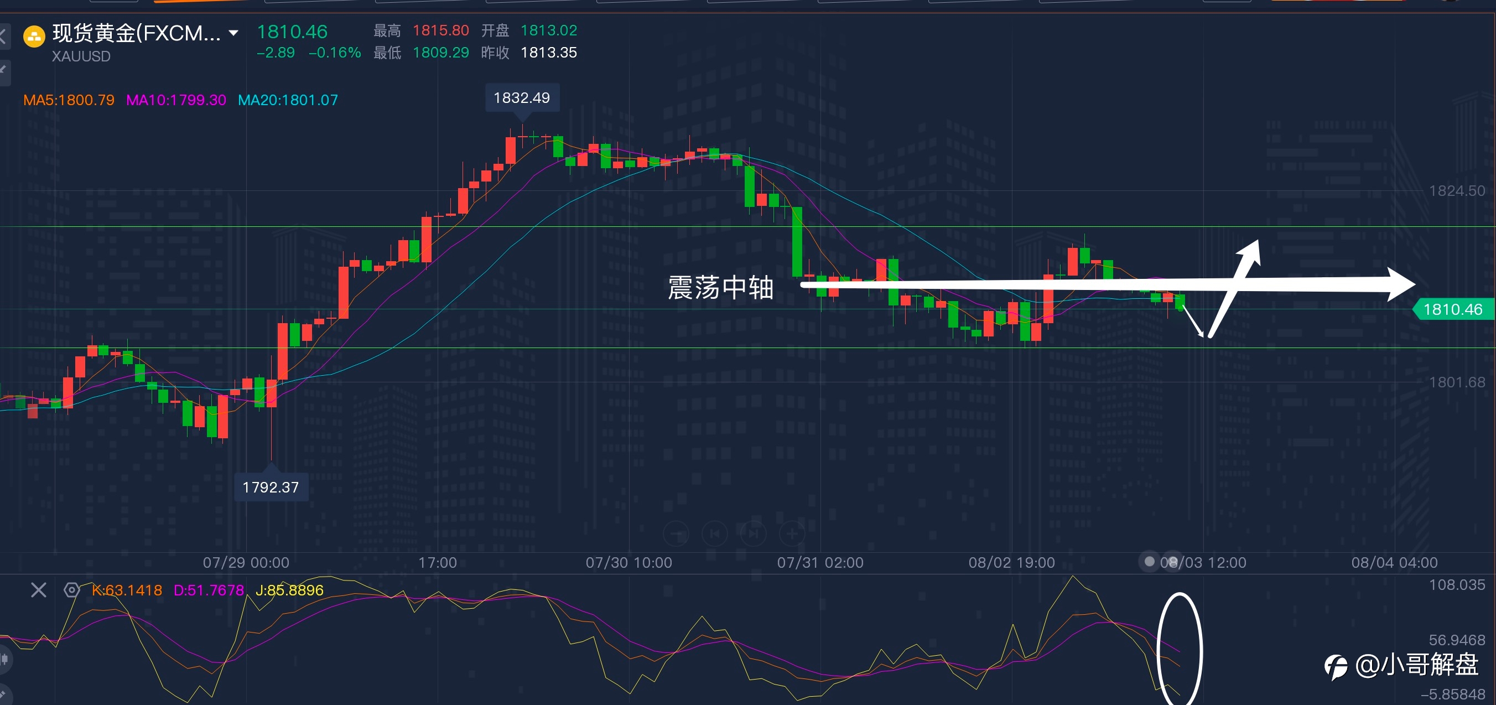Click the 昨收 value 1813.35

pos(549,53)
